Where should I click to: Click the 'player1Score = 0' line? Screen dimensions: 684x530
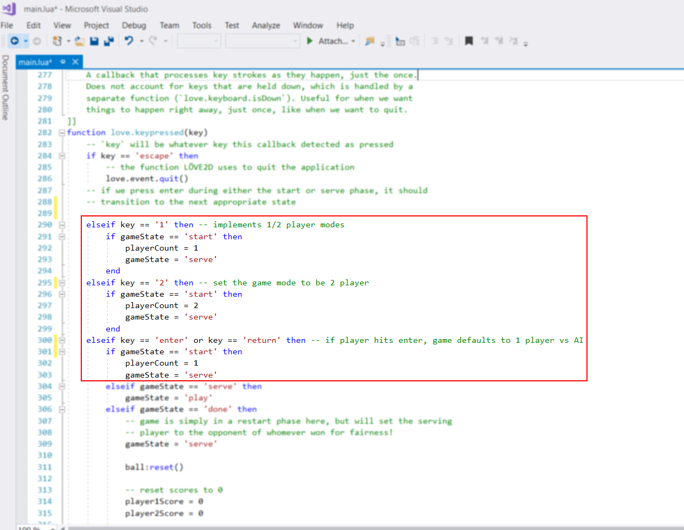[164, 501]
